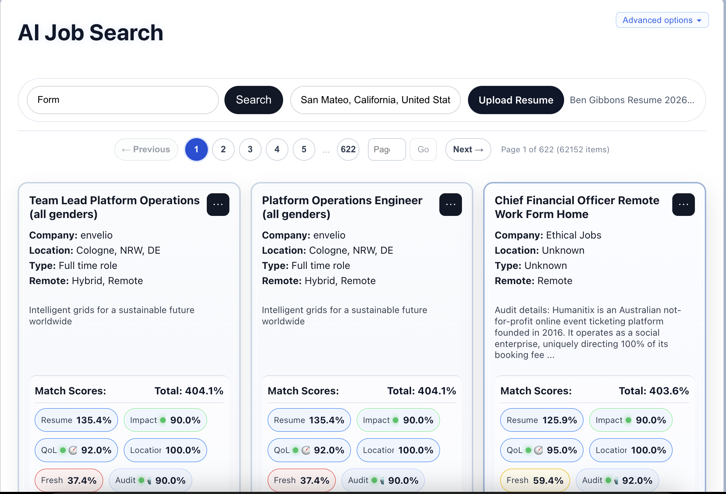The width and height of the screenshot is (726, 494).
Task: Click the Page number input box
Action: (x=387, y=149)
